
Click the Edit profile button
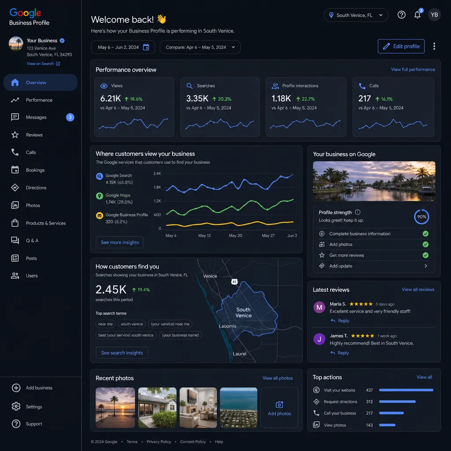401,46
